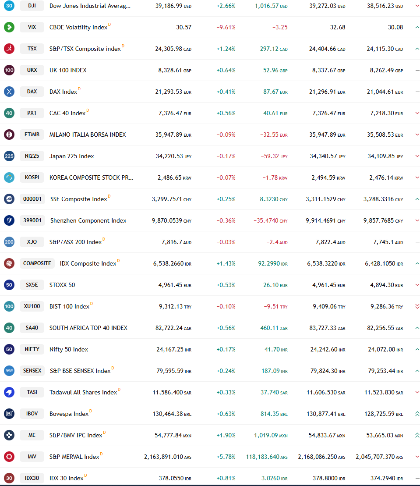Click the SA40 logo icon
The image size is (420, 486).
pyautogui.click(x=9, y=328)
